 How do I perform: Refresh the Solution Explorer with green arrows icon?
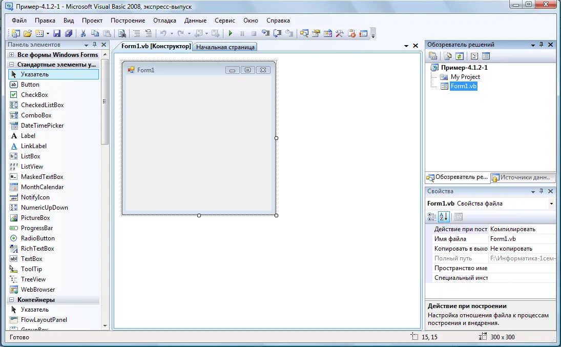(x=460, y=56)
